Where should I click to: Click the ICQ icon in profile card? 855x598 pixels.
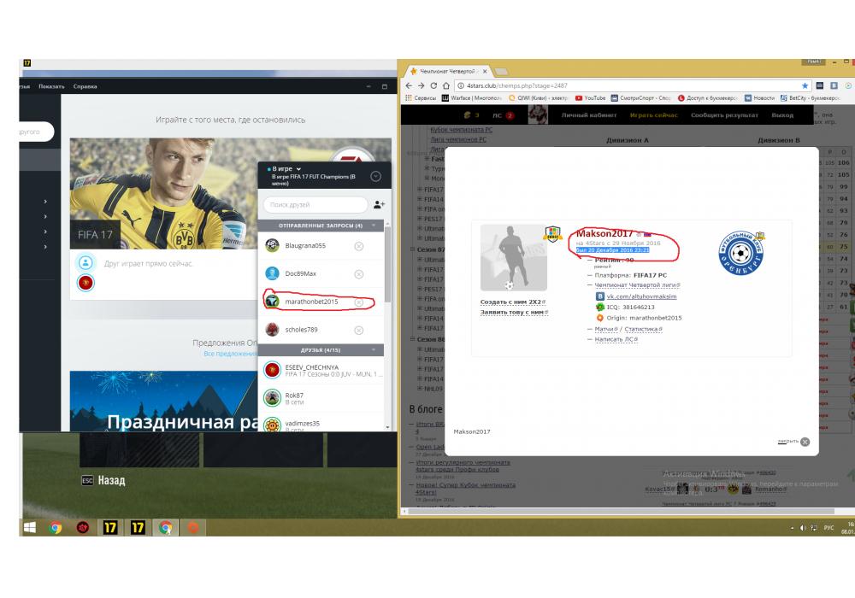point(600,308)
